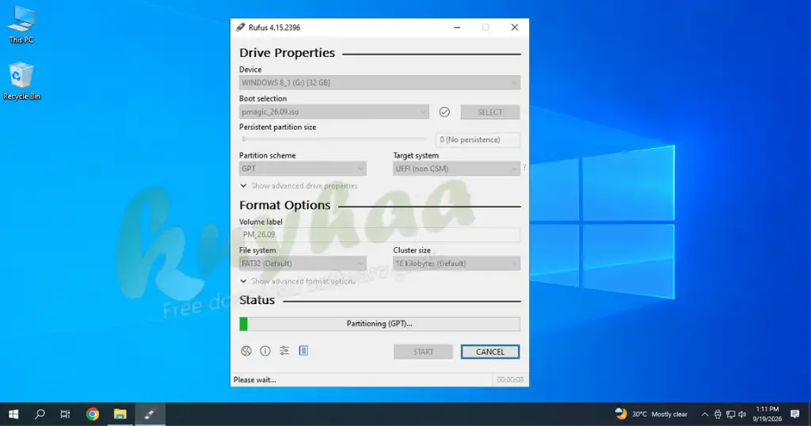Open the Rufus About info icon

pyautogui.click(x=265, y=351)
